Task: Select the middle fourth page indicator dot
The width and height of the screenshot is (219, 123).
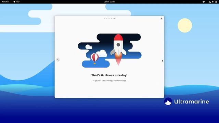Action: click(x=110, y=19)
